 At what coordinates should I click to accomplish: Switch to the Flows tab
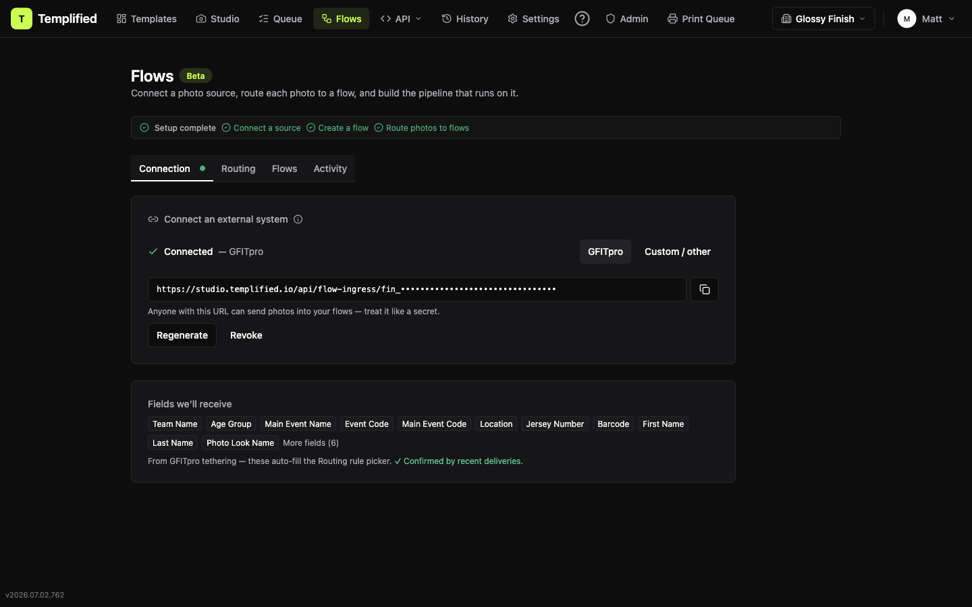(284, 169)
